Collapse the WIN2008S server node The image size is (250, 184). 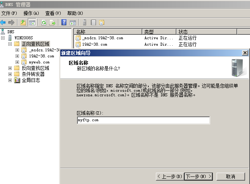point(3,38)
